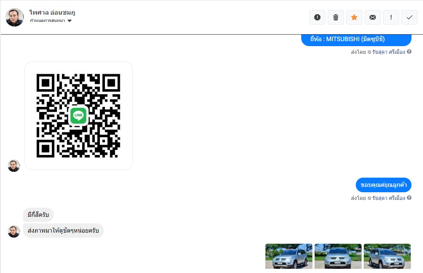Image resolution: width=423 pixels, height=273 pixels.
Task: Click the sender name link under the MITSUBISHI message
Action: coord(389,52)
